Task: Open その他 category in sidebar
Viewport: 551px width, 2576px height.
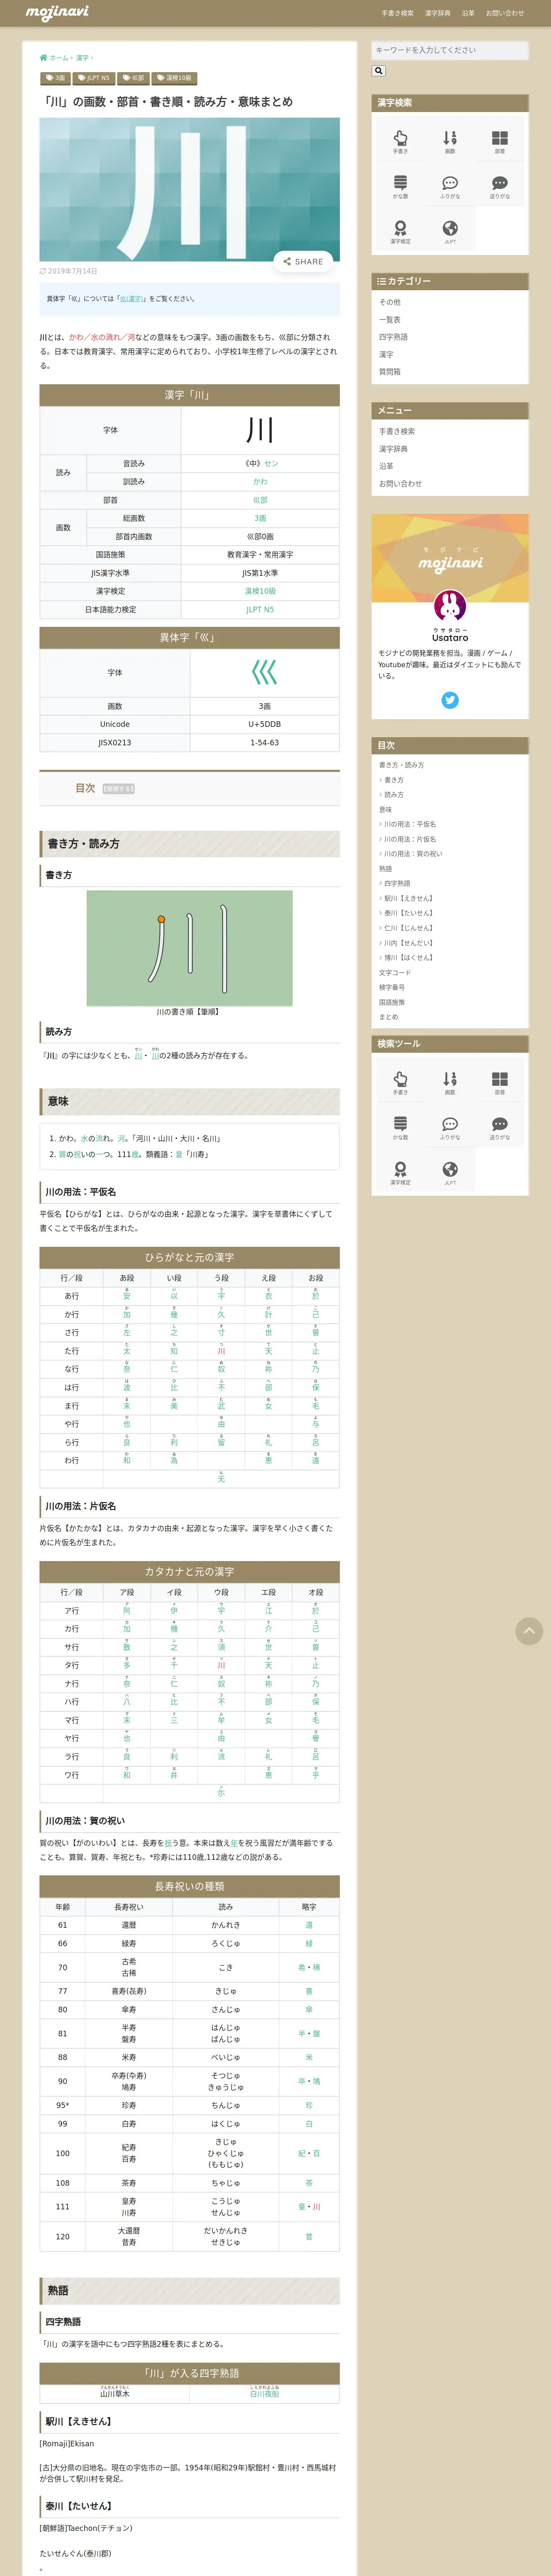Action: [x=390, y=302]
